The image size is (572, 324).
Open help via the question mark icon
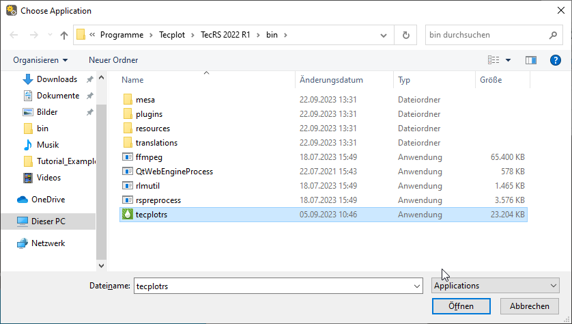[x=555, y=60]
